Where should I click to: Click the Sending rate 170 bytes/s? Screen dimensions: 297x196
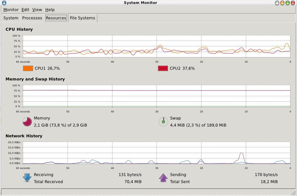tap(266, 175)
